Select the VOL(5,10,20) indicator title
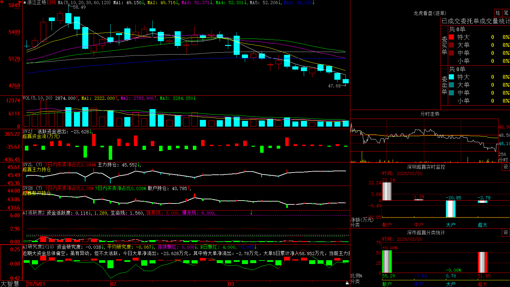Image resolution: width=510 pixels, height=287 pixels. (38, 98)
